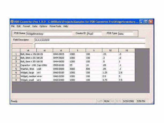
Task: Click cell '0444-0820'
Action: pyautogui.click(x=61, y=58)
